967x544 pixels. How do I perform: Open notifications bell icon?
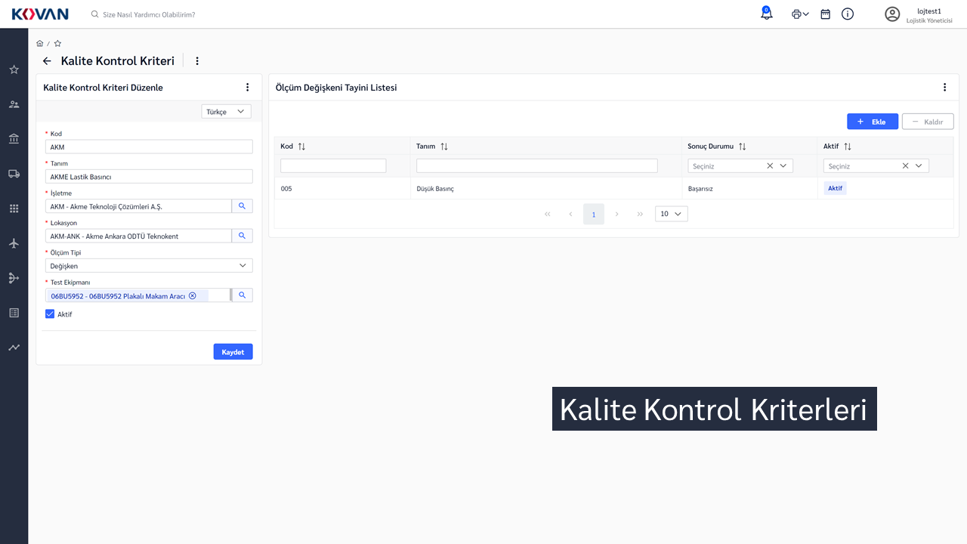(x=767, y=14)
